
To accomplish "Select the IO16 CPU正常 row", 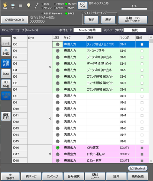I will [80, 148].
